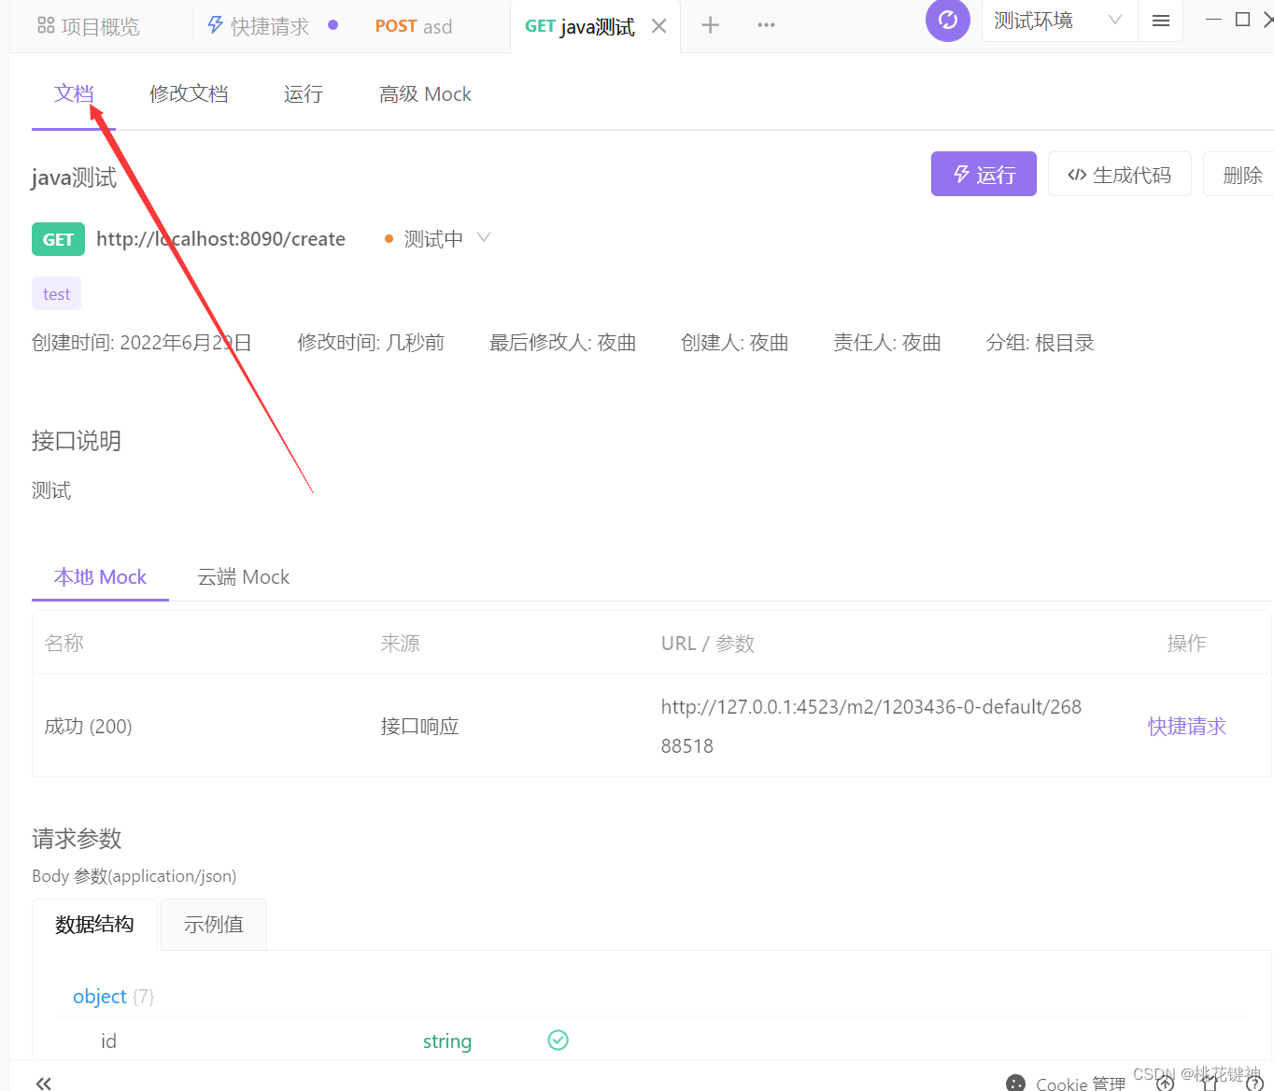The image size is (1274, 1091).
Task: Click 责任人: 夜曲 text
Action: pyautogui.click(x=887, y=343)
